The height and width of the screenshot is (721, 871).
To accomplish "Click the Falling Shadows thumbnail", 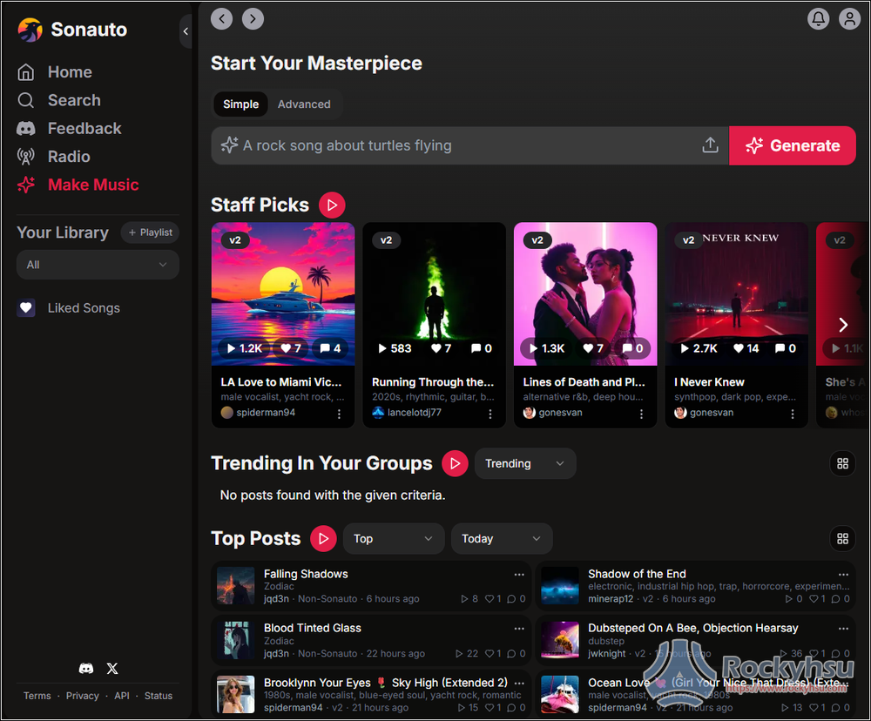I will click(235, 585).
